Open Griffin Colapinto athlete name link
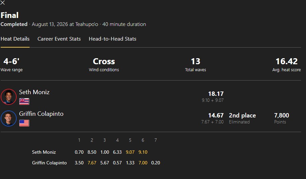 pos(41,114)
